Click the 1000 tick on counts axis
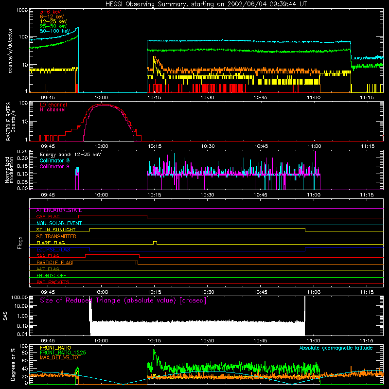389x389 pixels. click(22, 10)
